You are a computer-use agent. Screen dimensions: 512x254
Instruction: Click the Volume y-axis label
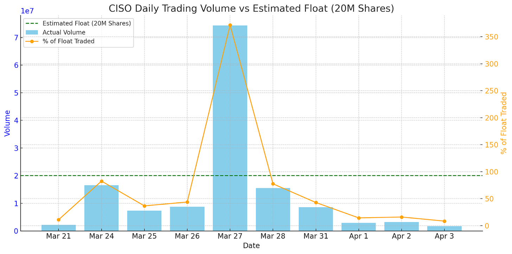click(x=7, y=123)
